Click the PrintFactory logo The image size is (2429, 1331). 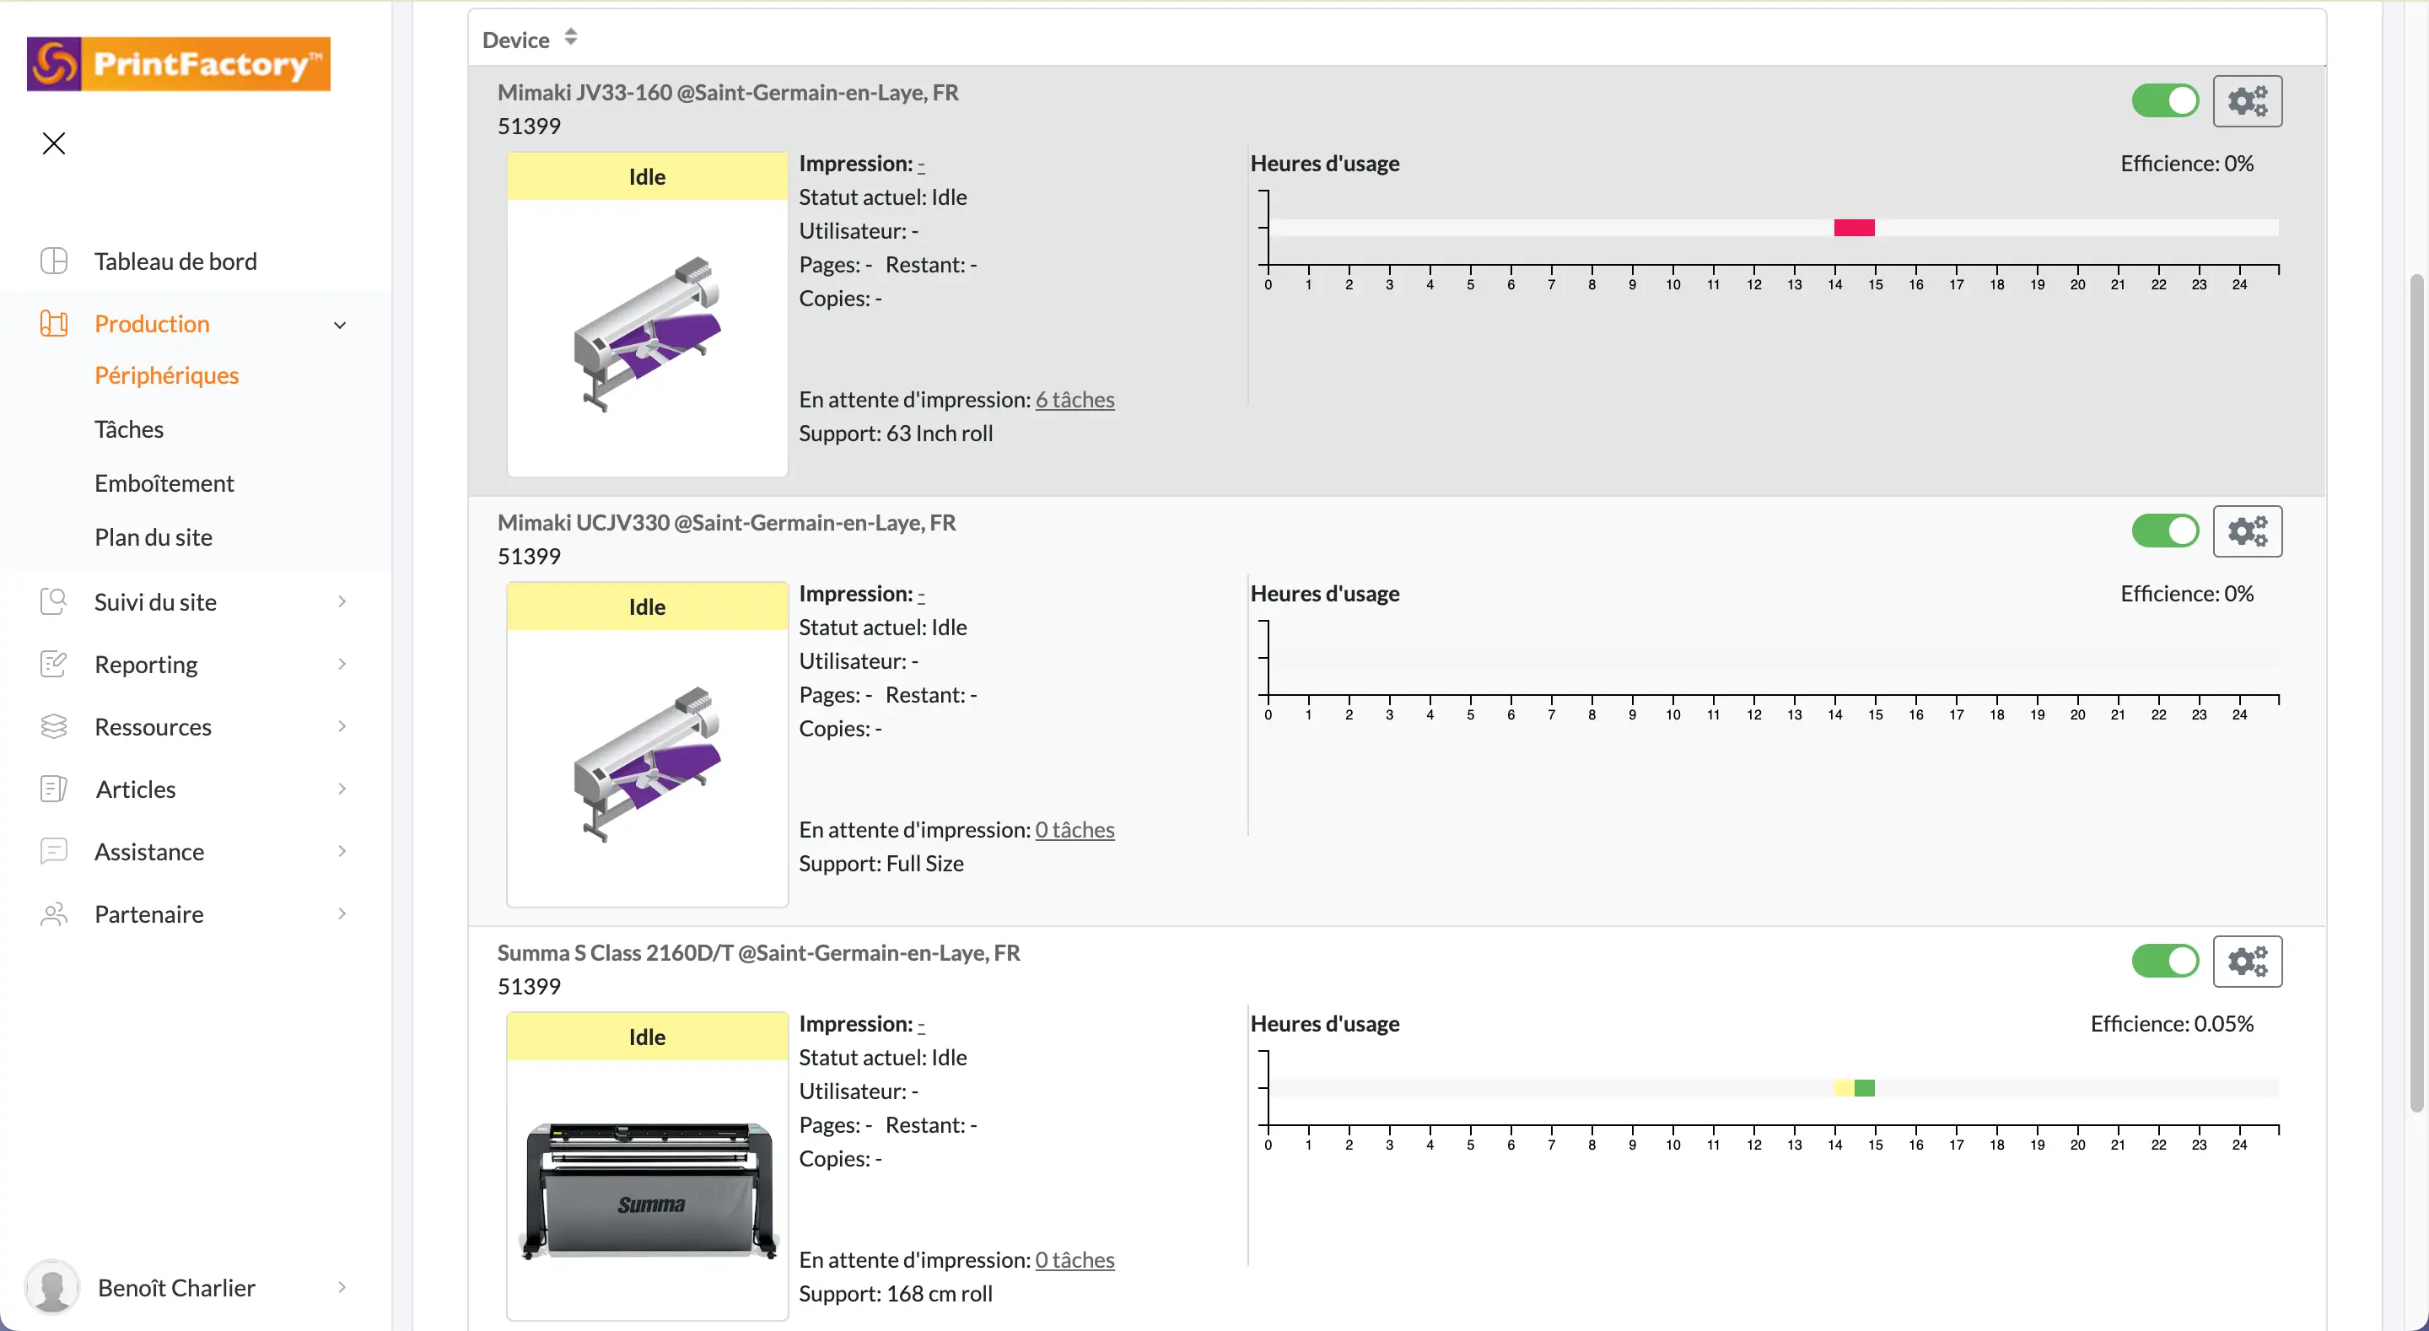click(x=178, y=64)
